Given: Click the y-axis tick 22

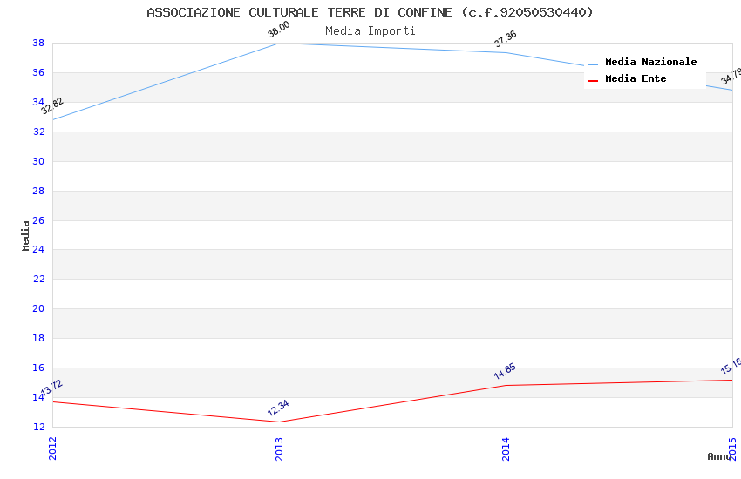Looking at the screenshot, I should [x=38, y=279].
